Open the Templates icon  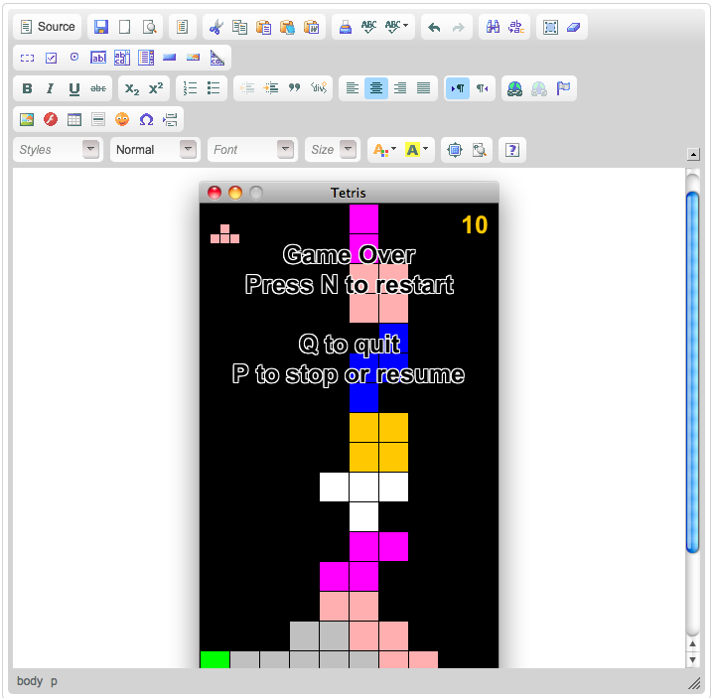[183, 27]
